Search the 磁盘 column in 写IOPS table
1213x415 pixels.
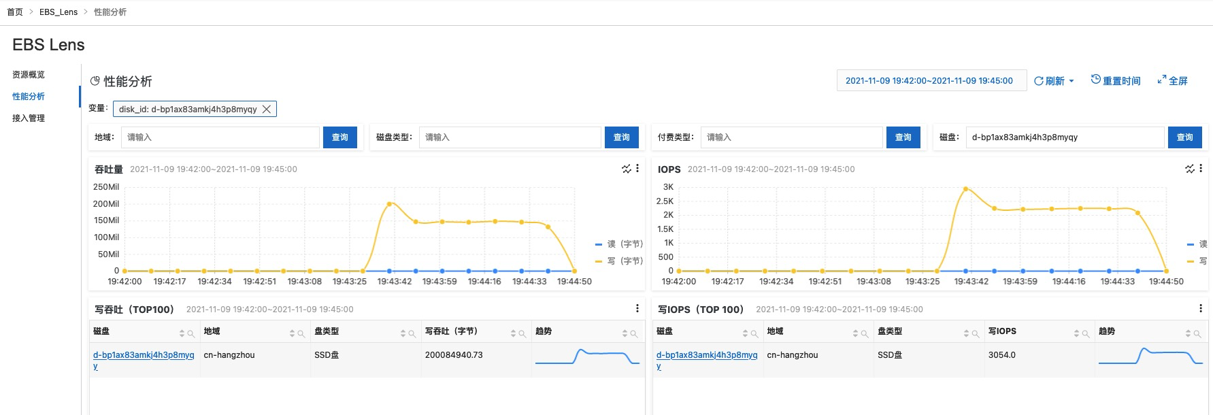tap(754, 333)
